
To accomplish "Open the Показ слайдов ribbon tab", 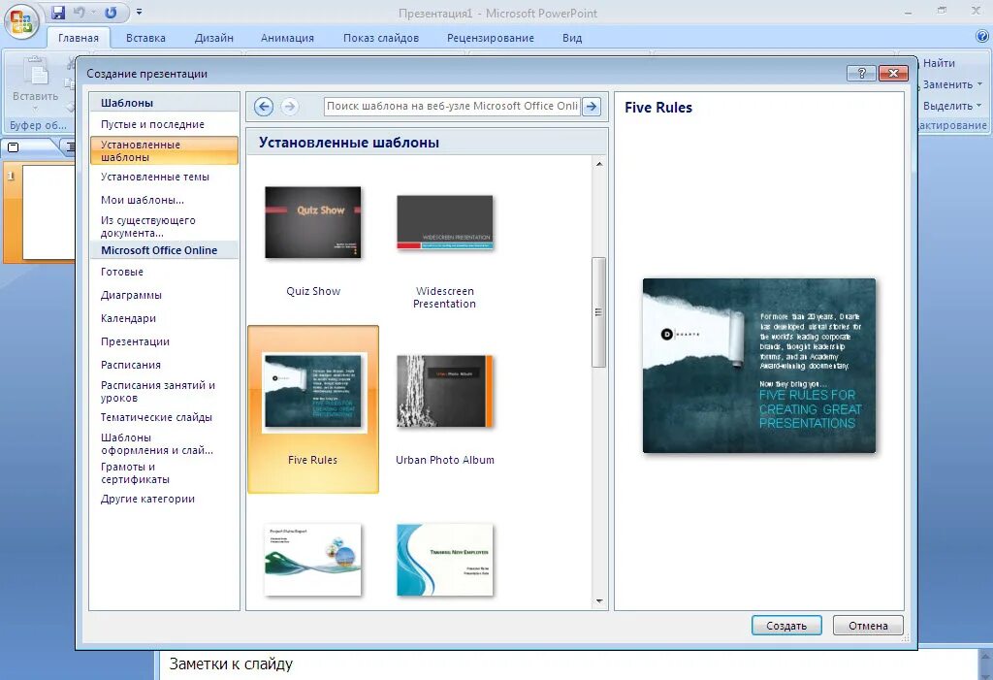I will 381,38.
